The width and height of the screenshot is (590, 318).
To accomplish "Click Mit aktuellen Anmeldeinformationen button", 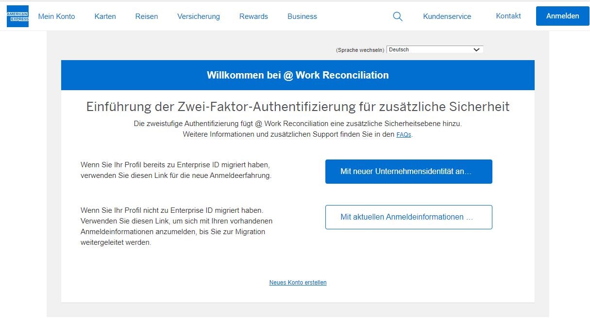I will pos(408,217).
